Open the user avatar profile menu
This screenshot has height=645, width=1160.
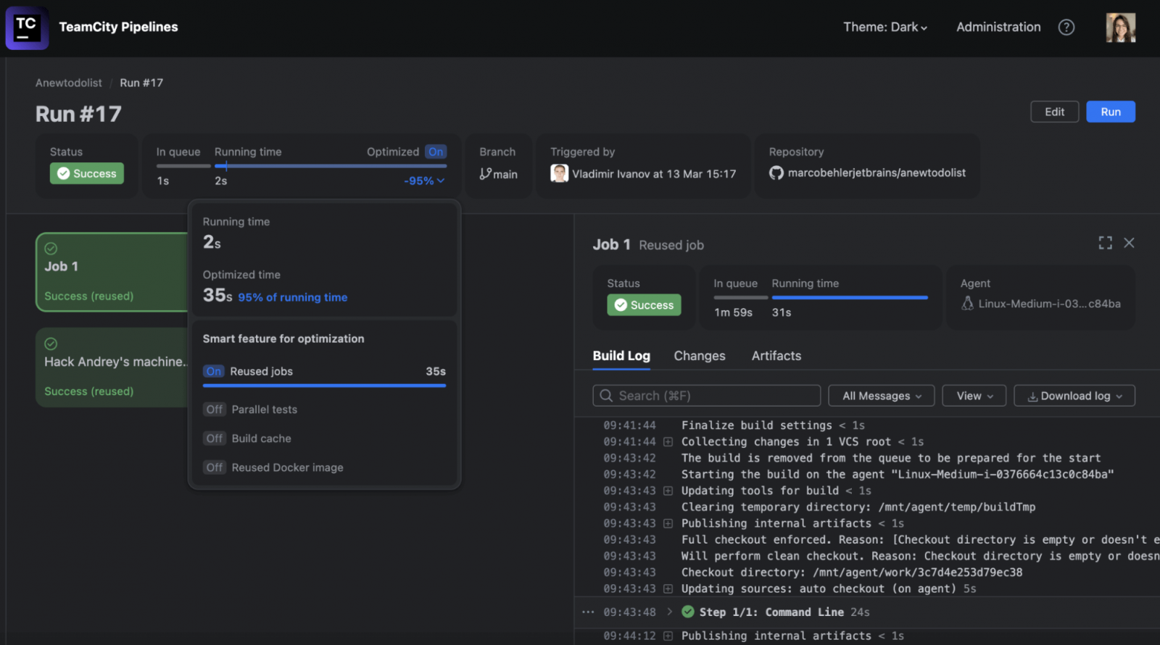[x=1120, y=28]
